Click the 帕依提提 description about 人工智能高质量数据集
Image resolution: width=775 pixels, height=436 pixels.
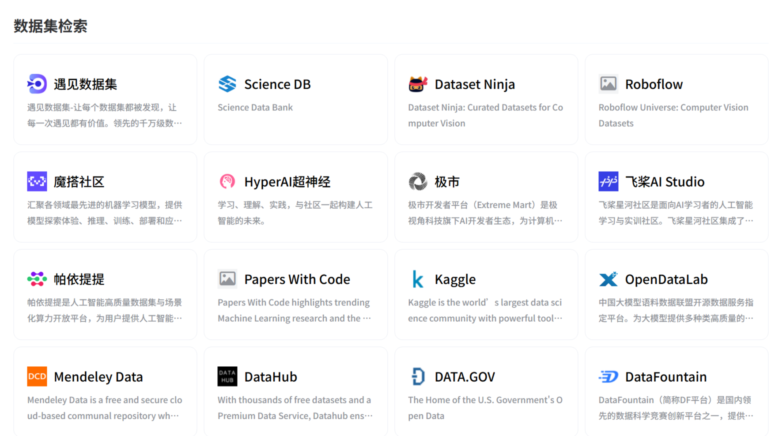coord(105,310)
